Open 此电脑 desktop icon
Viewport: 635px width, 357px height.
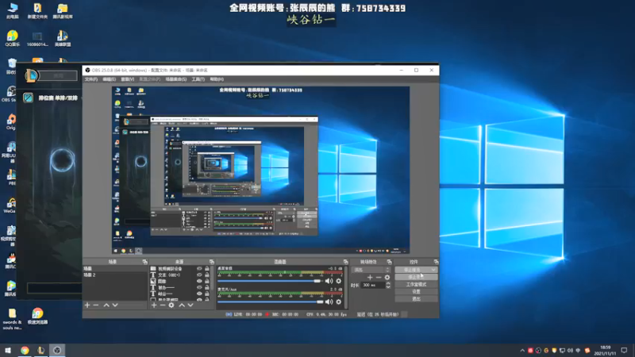[12, 10]
